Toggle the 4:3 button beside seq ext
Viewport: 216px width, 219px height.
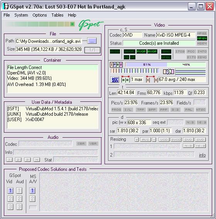coord(190,123)
